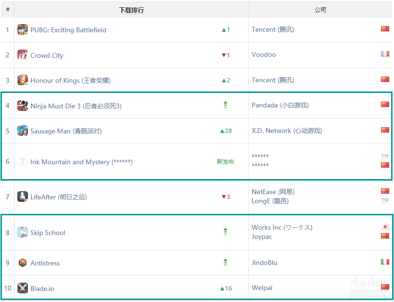The image size is (394, 302).
Task: Click the France flag beside Voodoo
Action: coord(385,54)
